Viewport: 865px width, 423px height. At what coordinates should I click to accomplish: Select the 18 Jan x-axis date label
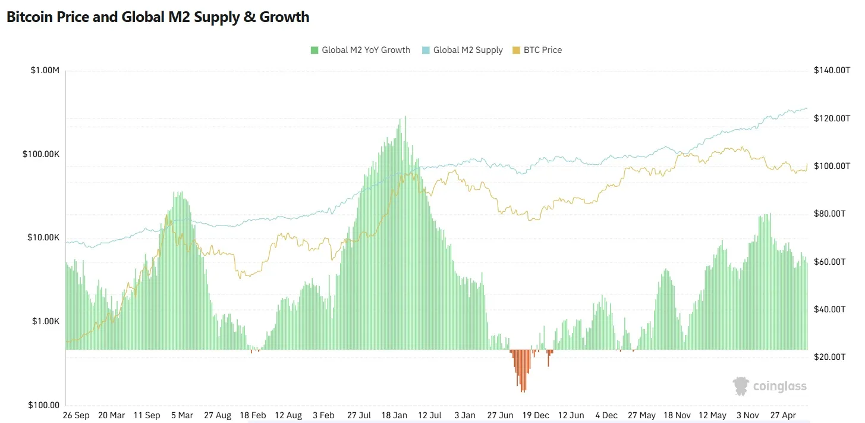click(394, 415)
